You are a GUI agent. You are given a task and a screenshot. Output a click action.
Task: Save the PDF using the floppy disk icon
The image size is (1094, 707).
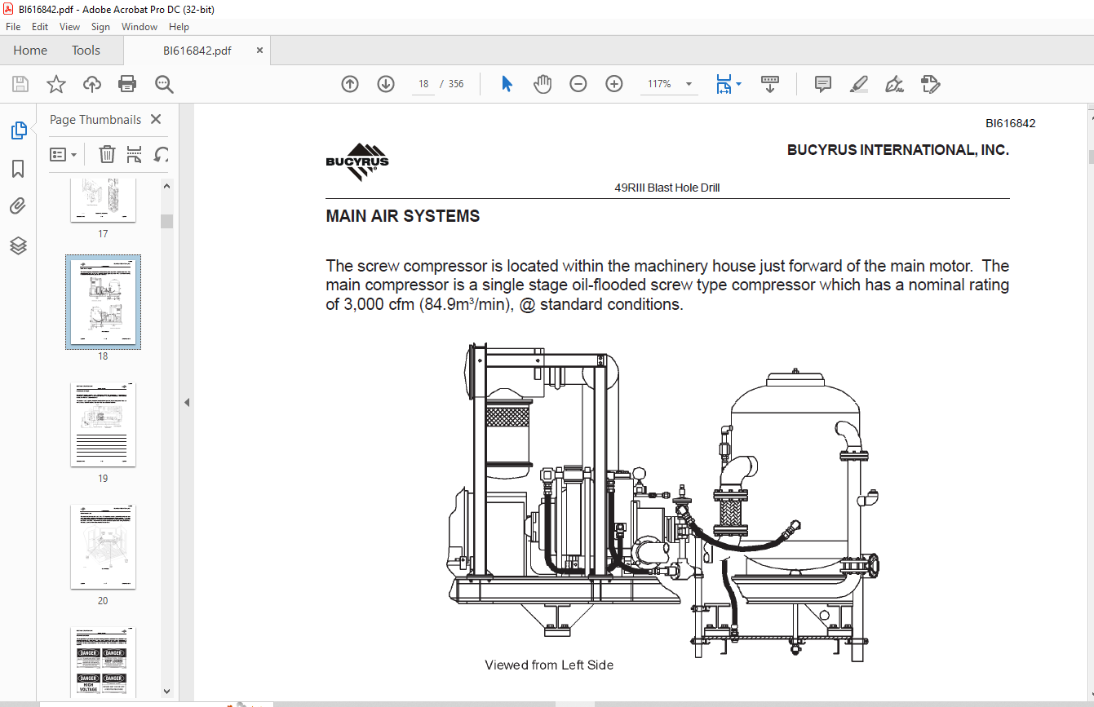pyautogui.click(x=20, y=84)
